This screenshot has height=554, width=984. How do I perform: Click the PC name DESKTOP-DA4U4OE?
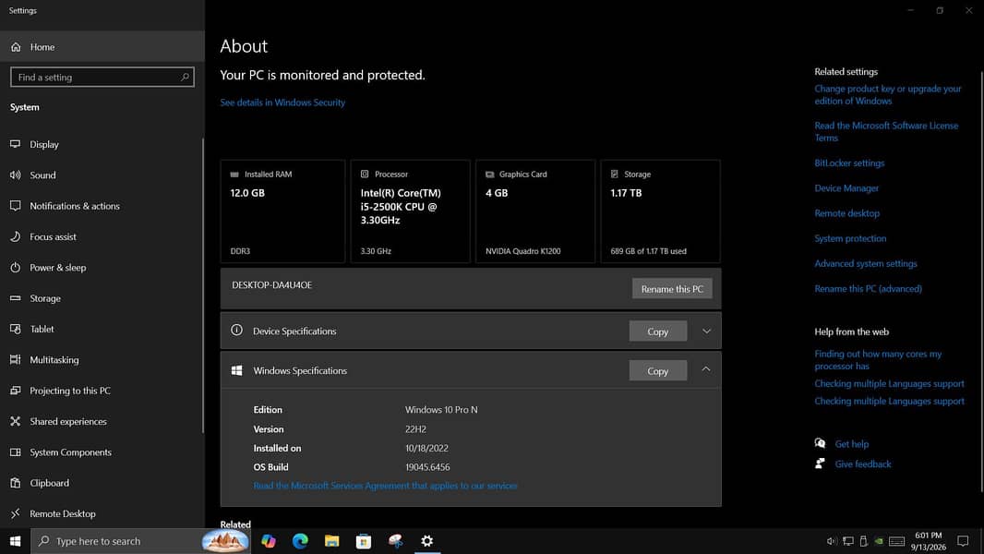coord(271,284)
